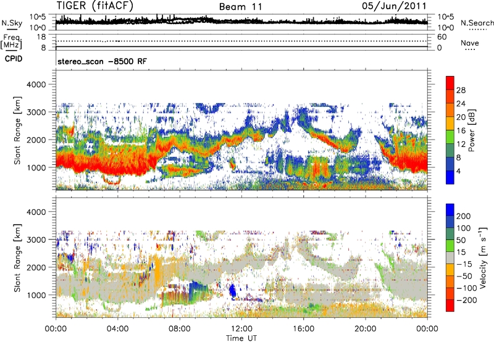Click the stereo_scan -8500 RF text
Screen dimensions: 494x342
[102, 61]
